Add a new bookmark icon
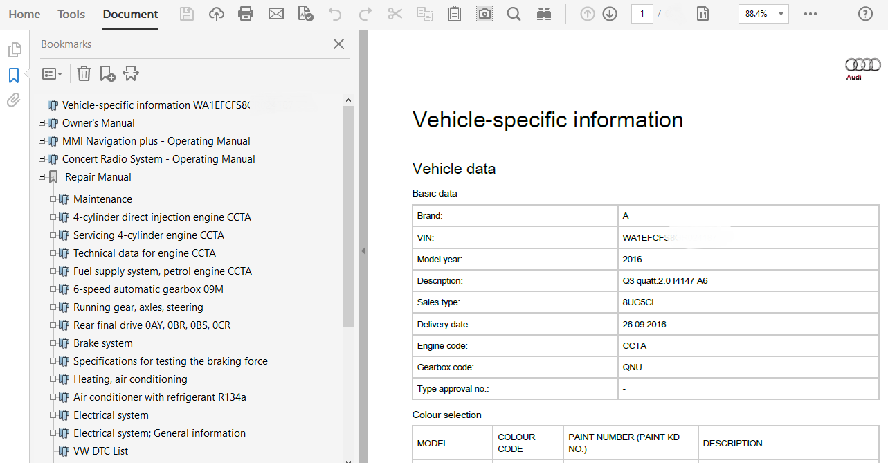 point(107,73)
